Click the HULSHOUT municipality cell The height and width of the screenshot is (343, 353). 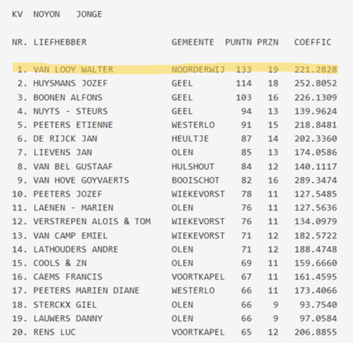pyautogui.click(x=193, y=166)
